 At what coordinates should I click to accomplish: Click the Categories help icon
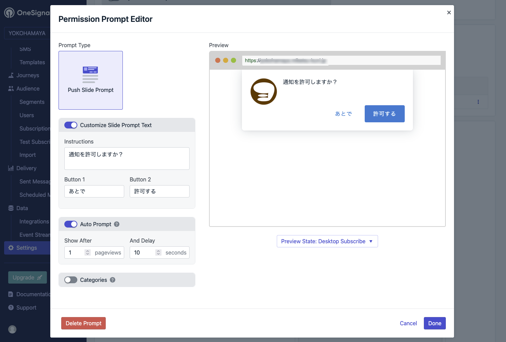112,280
